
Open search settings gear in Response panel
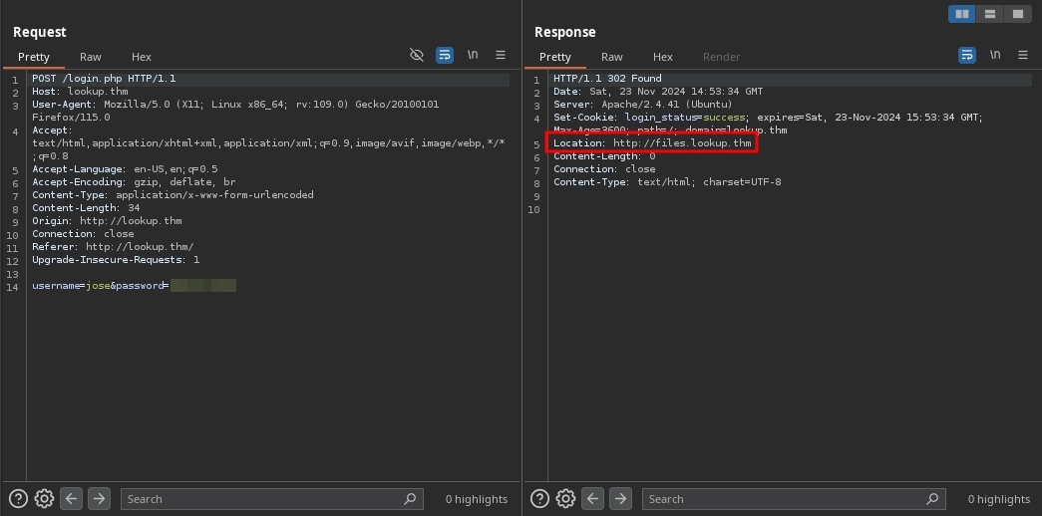[565, 499]
